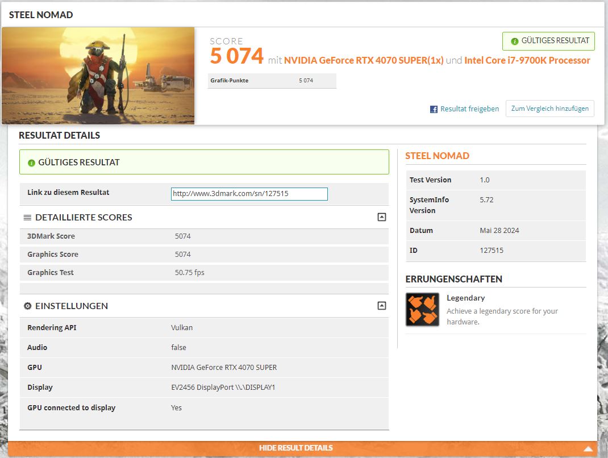Share result via Resultat freigeben link
Image resolution: width=608 pixels, height=458 pixels.
469,109
